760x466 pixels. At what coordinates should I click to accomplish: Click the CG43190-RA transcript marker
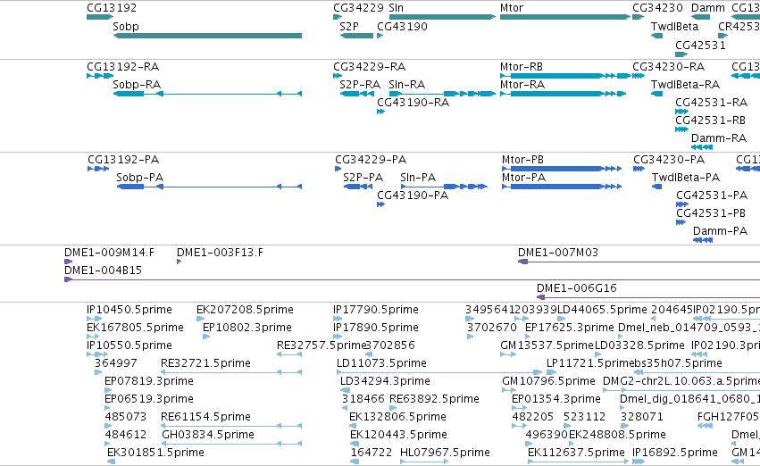pos(381,112)
